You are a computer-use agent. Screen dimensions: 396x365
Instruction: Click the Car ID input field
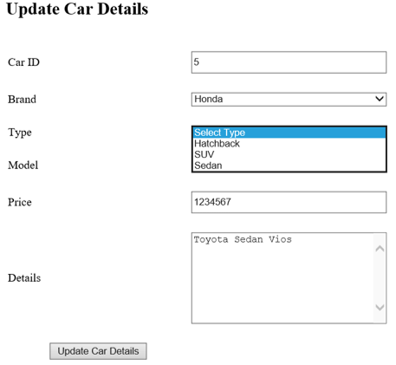point(289,62)
